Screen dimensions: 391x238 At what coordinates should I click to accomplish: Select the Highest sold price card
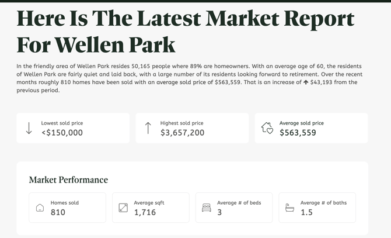(192, 128)
